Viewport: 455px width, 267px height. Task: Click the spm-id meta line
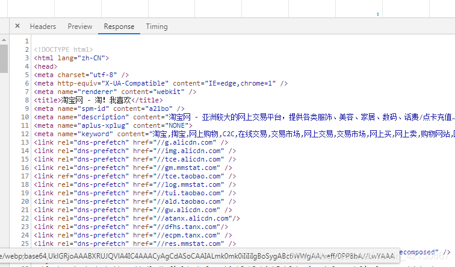109,108
